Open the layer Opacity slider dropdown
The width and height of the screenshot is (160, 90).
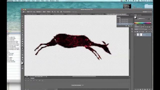pyautogui.click(x=151, y=29)
